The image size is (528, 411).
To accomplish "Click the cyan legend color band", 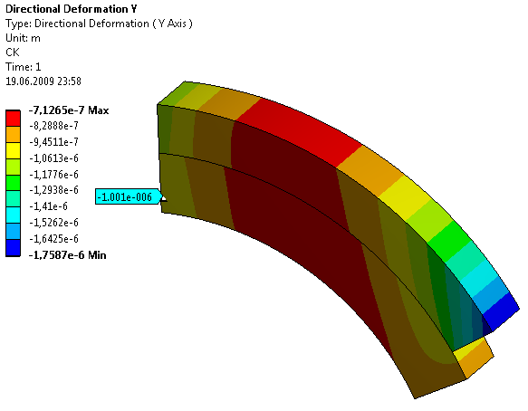I will click(14, 215).
